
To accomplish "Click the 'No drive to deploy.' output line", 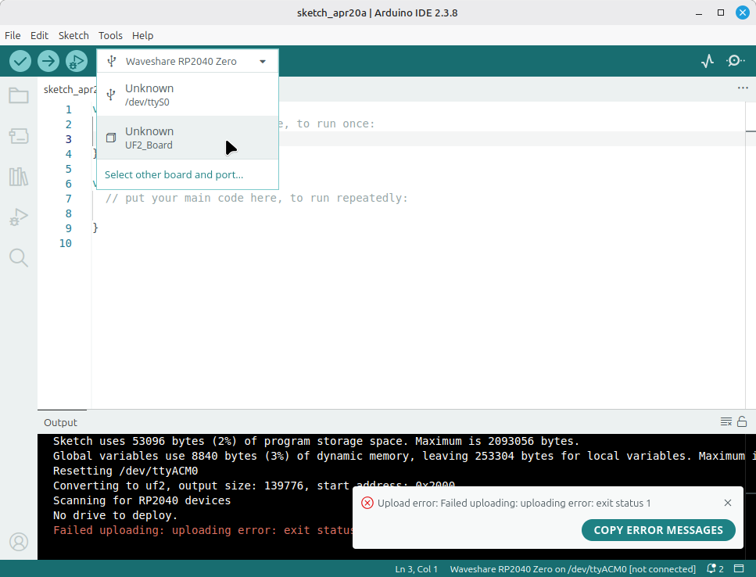I will tap(115, 515).
